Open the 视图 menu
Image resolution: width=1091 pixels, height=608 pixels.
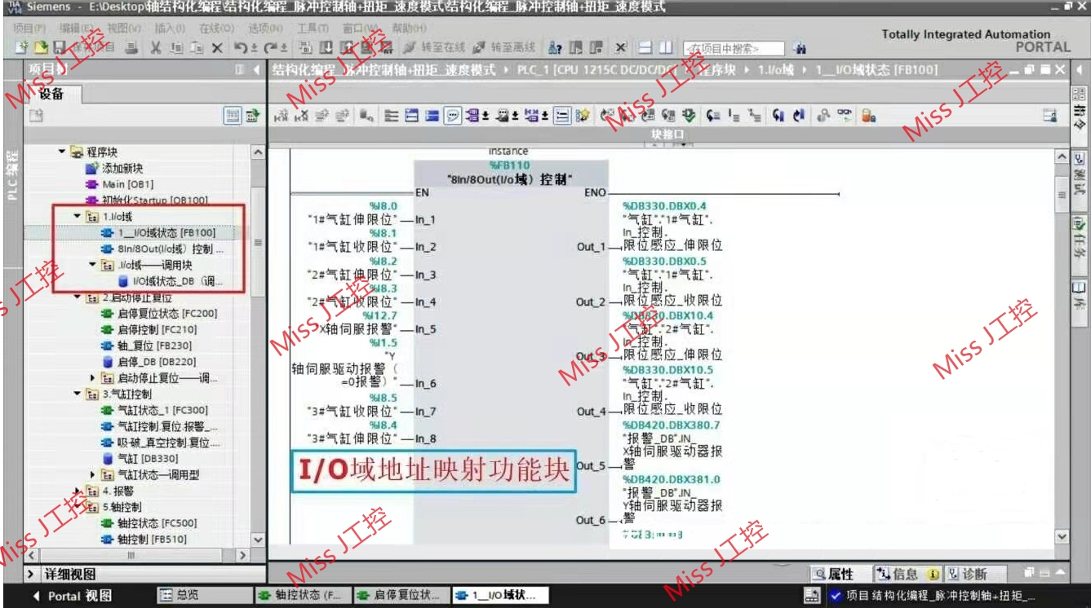(122, 29)
